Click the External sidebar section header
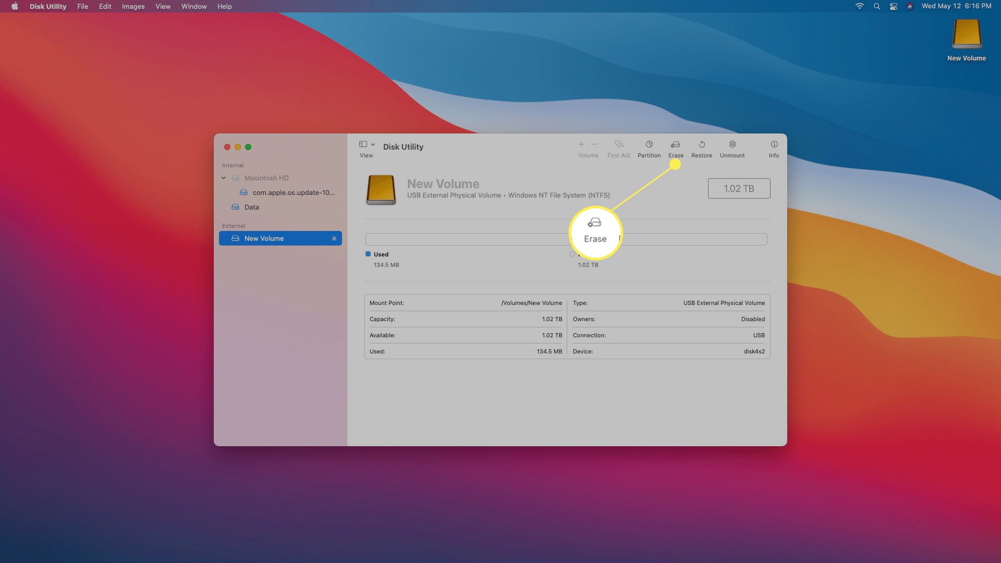This screenshot has height=563, width=1001. point(234,226)
